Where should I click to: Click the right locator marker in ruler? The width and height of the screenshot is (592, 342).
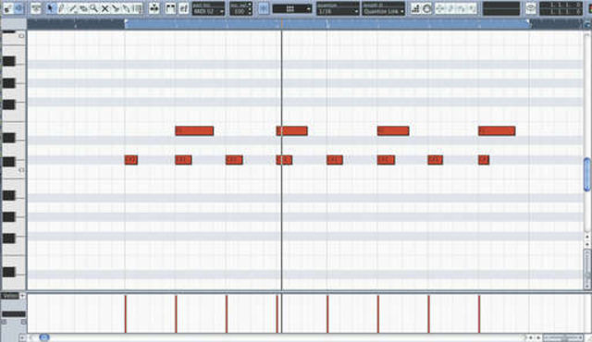click(x=529, y=22)
